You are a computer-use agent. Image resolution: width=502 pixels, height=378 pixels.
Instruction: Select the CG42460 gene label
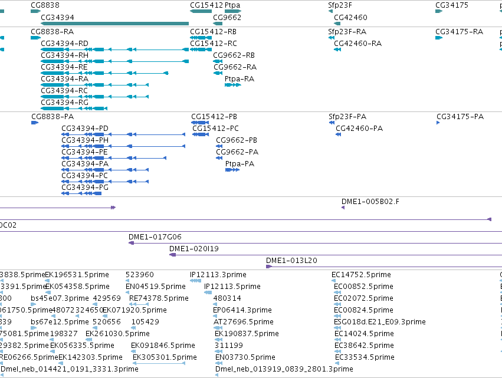[350, 18]
